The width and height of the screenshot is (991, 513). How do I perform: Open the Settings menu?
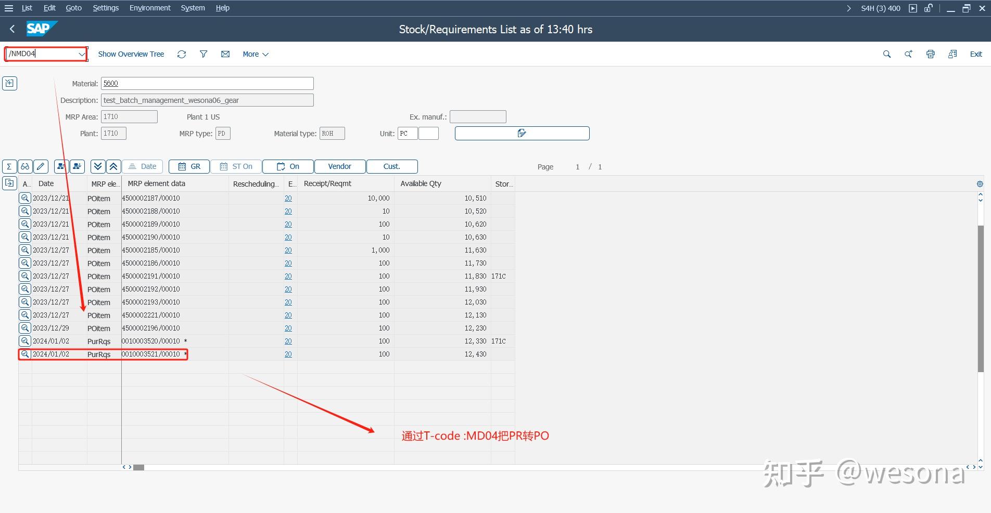point(105,7)
